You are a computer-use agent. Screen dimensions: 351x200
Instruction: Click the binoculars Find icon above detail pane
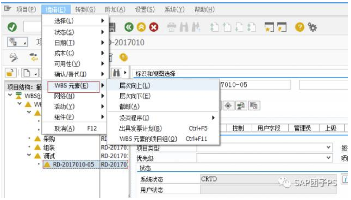(117, 73)
